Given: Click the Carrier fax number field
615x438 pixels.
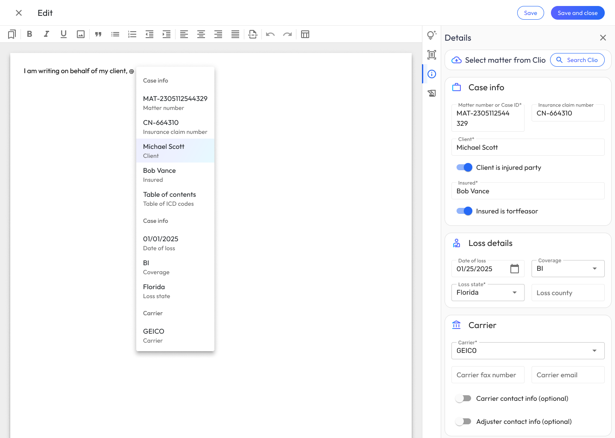Looking at the screenshot, I should [x=488, y=375].
